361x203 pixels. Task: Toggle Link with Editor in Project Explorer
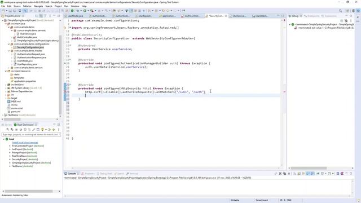pos(41,16)
